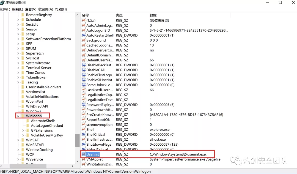Viewport: 297px width, 174px height.
Task: Click the tree scroll-down arrow
Action: coord(77,161)
